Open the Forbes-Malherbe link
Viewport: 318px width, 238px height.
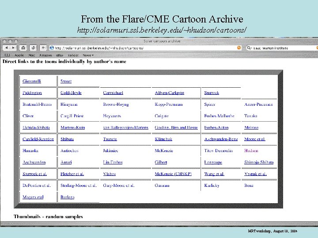pos(219,116)
